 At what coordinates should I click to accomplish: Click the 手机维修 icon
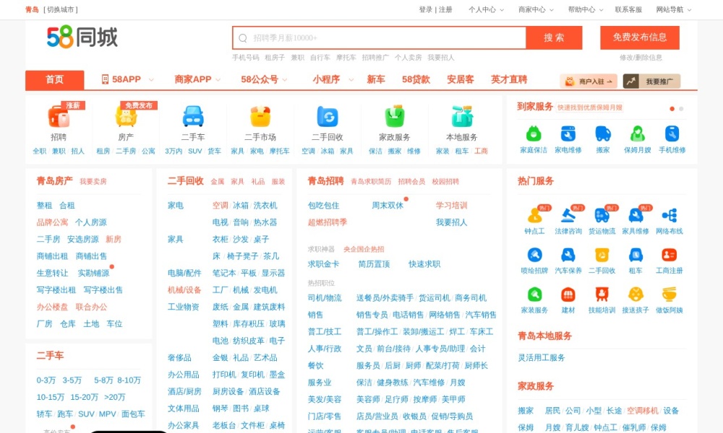click(672, 134)
